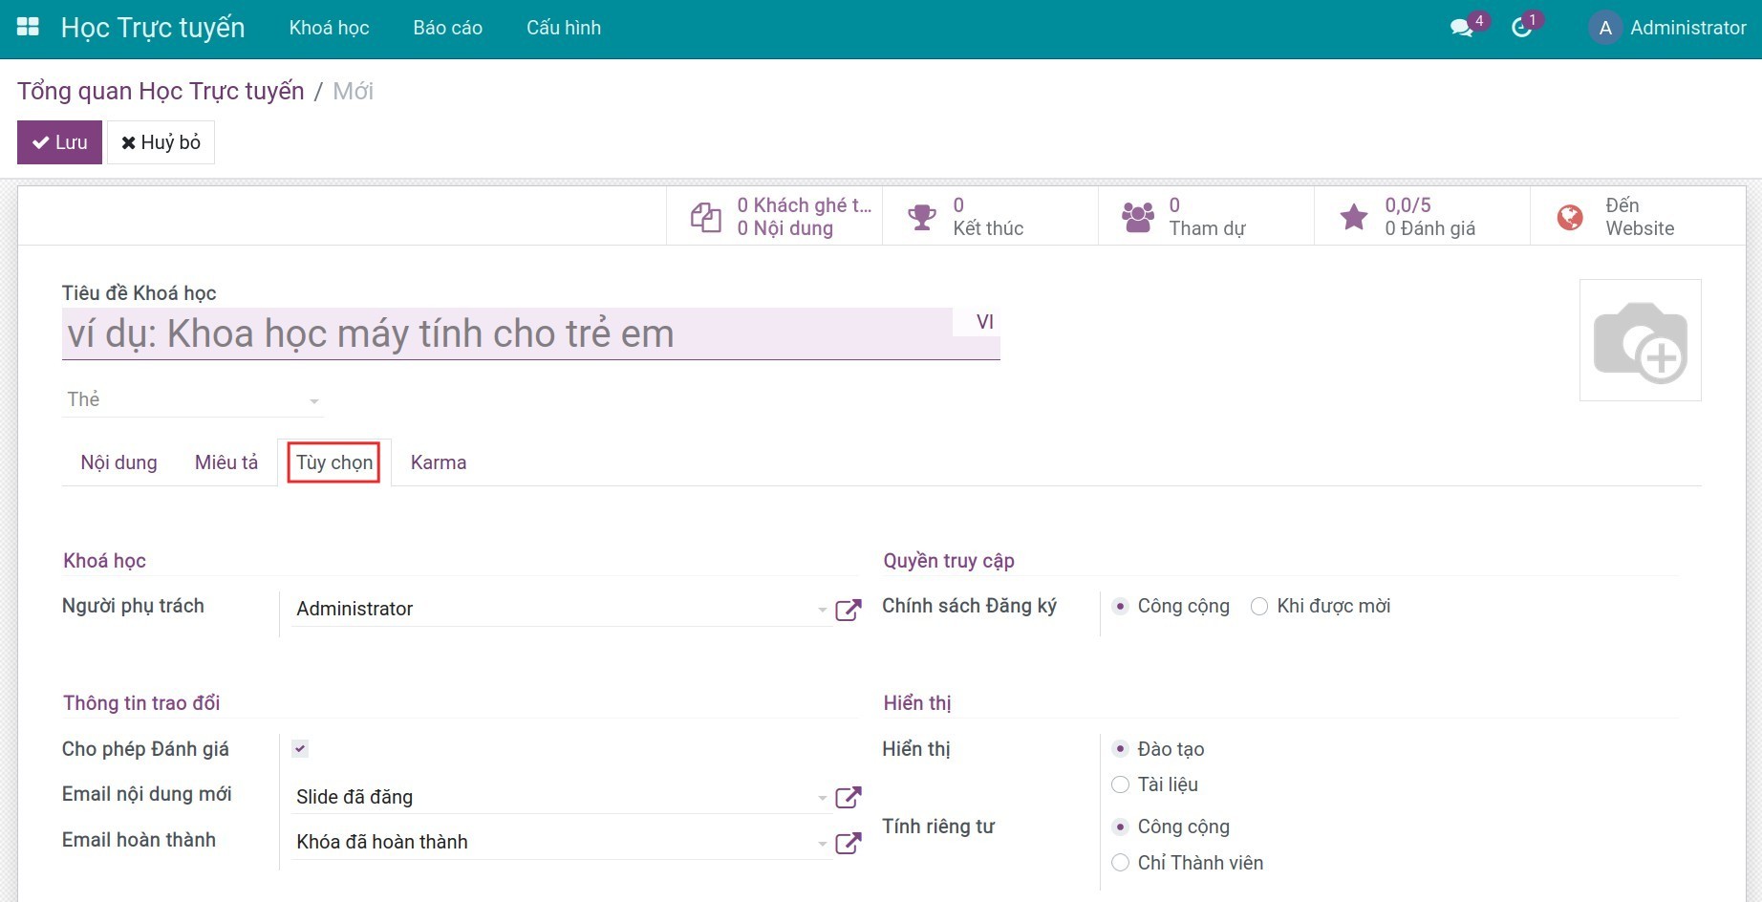Open the apps grid menu icon
This screenshot has height=902, width=1762.
[28, 28]
